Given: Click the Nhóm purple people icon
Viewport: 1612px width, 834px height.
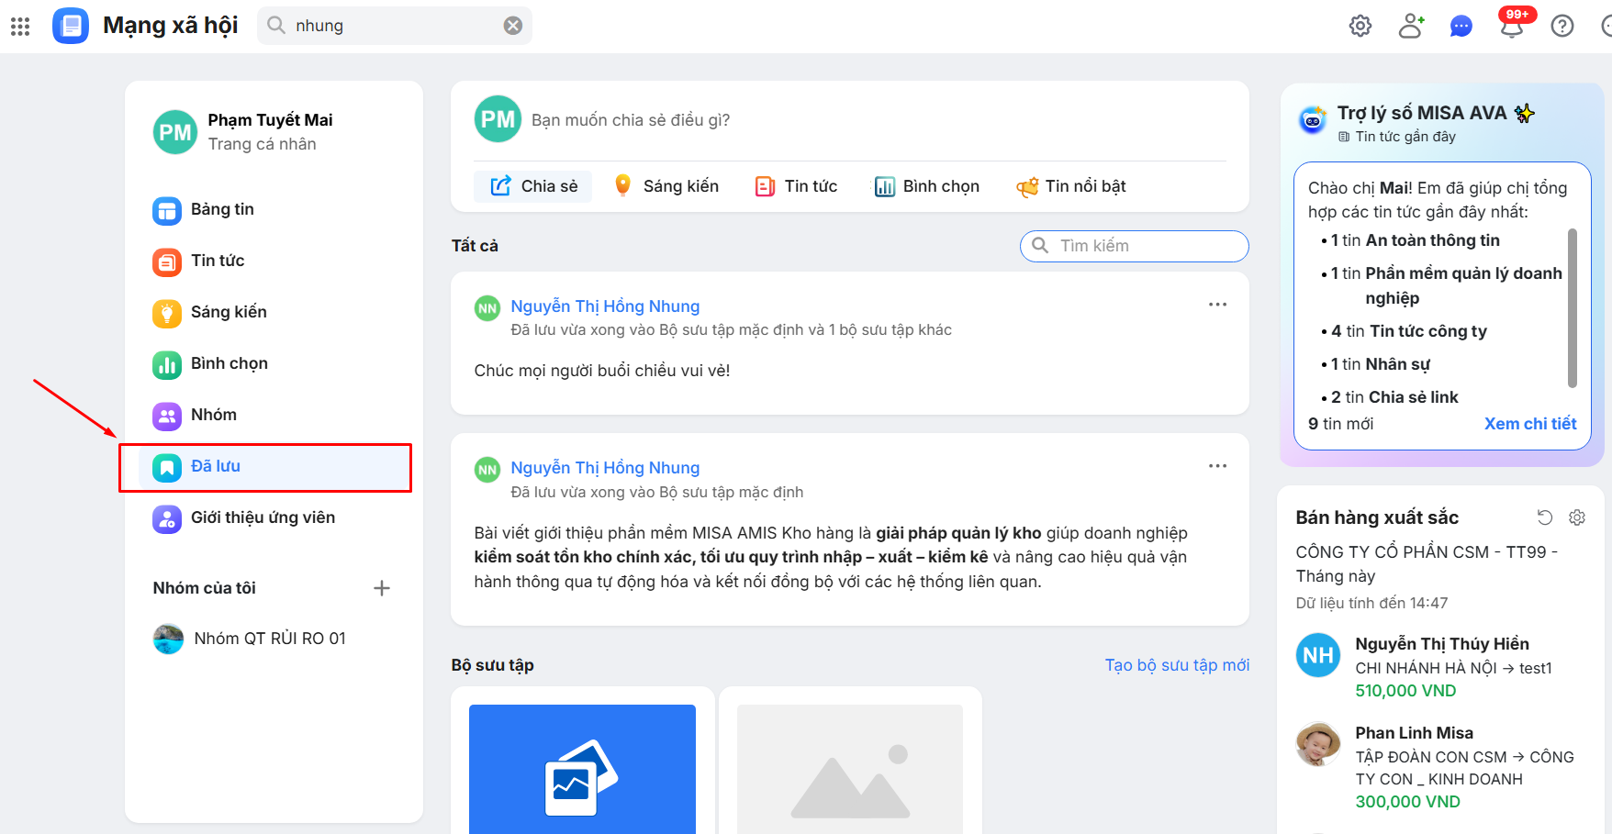Looking at the screenshot, I should (x=167, y=417).
